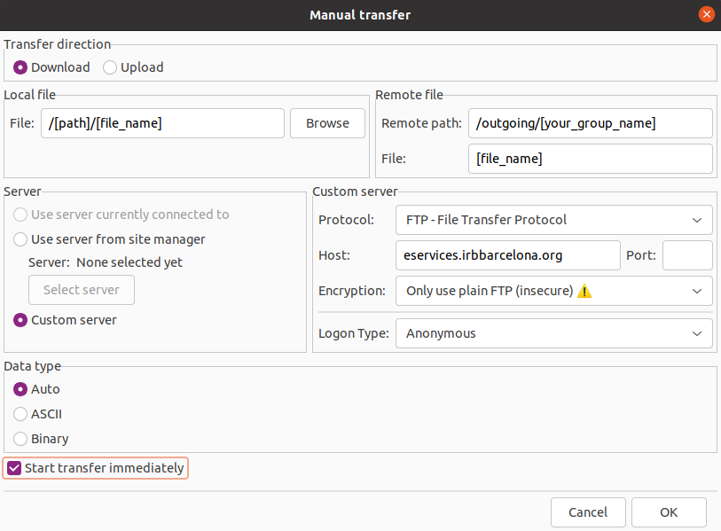Toggle Start transfer immediately
Image resolution: width=721 pixels, height=531 pixels.
pos(13,468)
